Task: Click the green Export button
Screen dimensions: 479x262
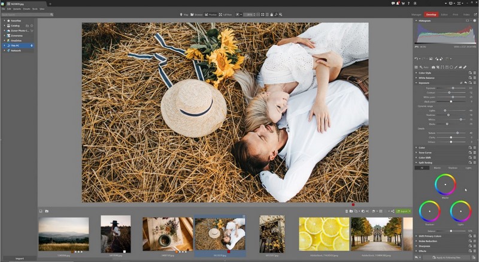Action: click(x=404, y=211)
